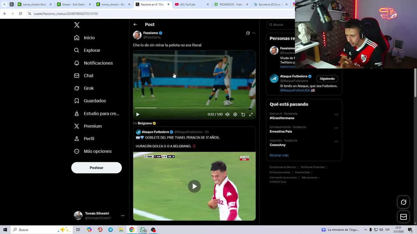
Task: Open File Explorer from taskbar
Action: click(121, 230)
